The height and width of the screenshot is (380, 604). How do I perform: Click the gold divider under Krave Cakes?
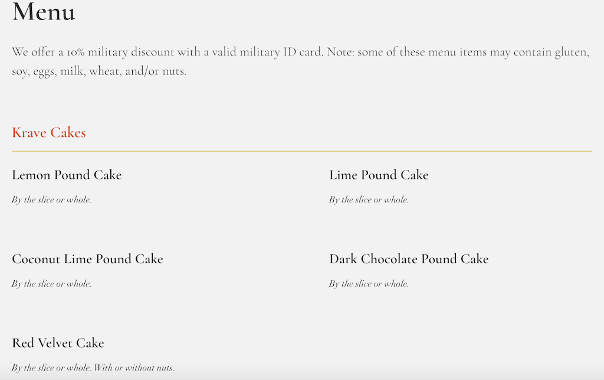[x=302, y=152]
